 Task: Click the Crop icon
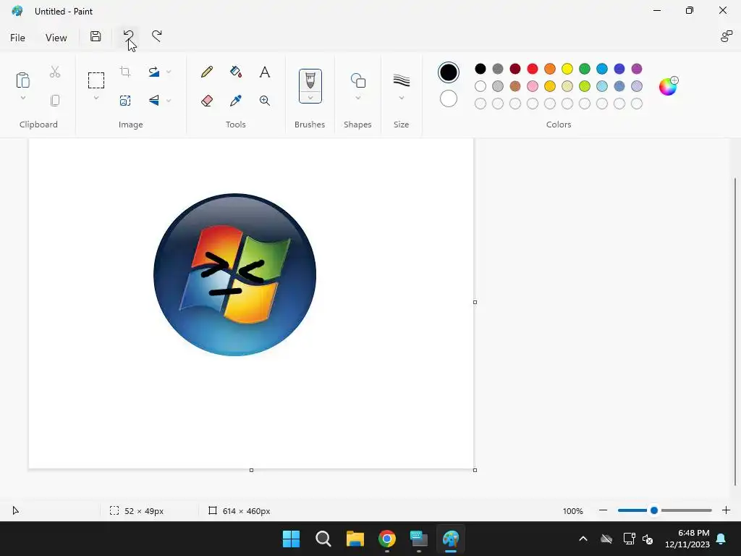tap(125, 72)
